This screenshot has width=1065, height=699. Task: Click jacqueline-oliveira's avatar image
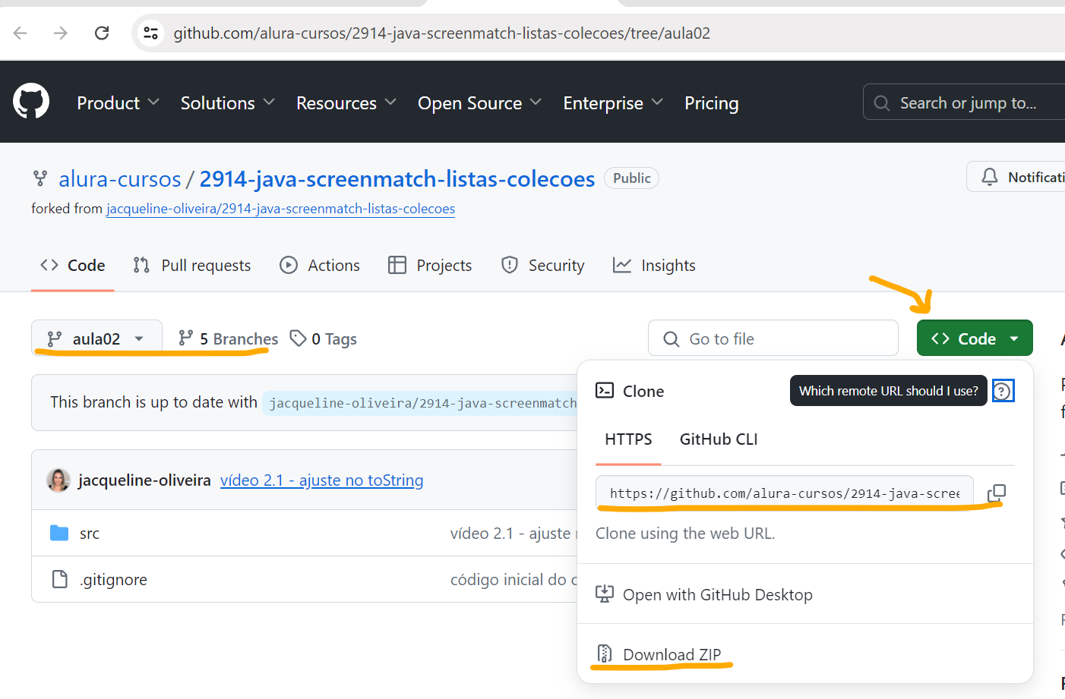pos(58,480)
